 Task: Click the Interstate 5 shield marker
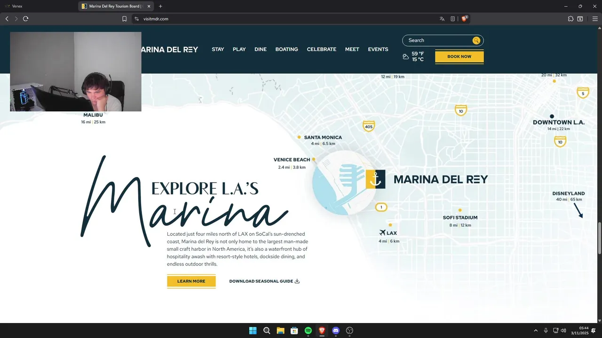[583, 93]
